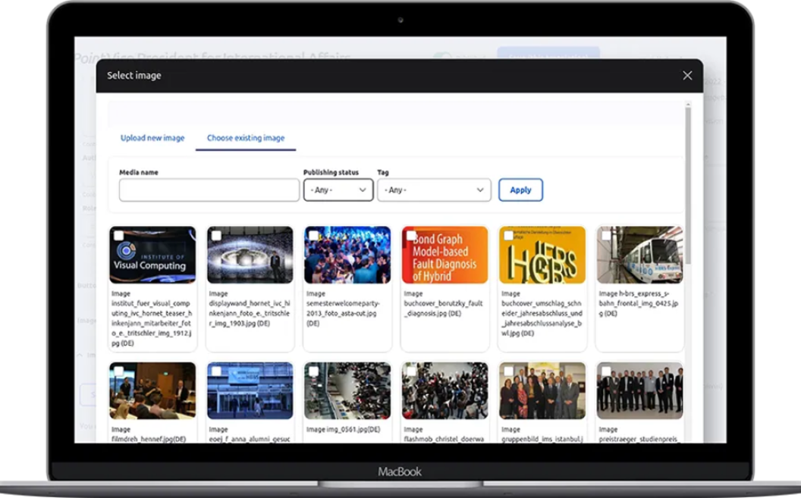
Task: Choose the gruppenbild_ims_istanbul group photo
Action: pyautogui.click(x=542, y=392)
